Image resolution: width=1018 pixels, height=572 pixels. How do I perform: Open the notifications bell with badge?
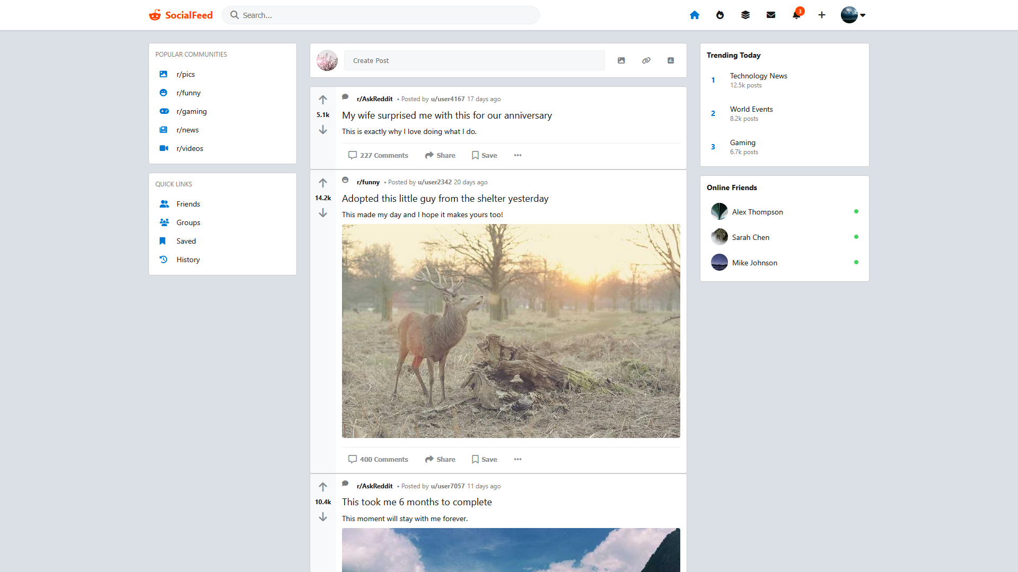(x=796, y=15)
